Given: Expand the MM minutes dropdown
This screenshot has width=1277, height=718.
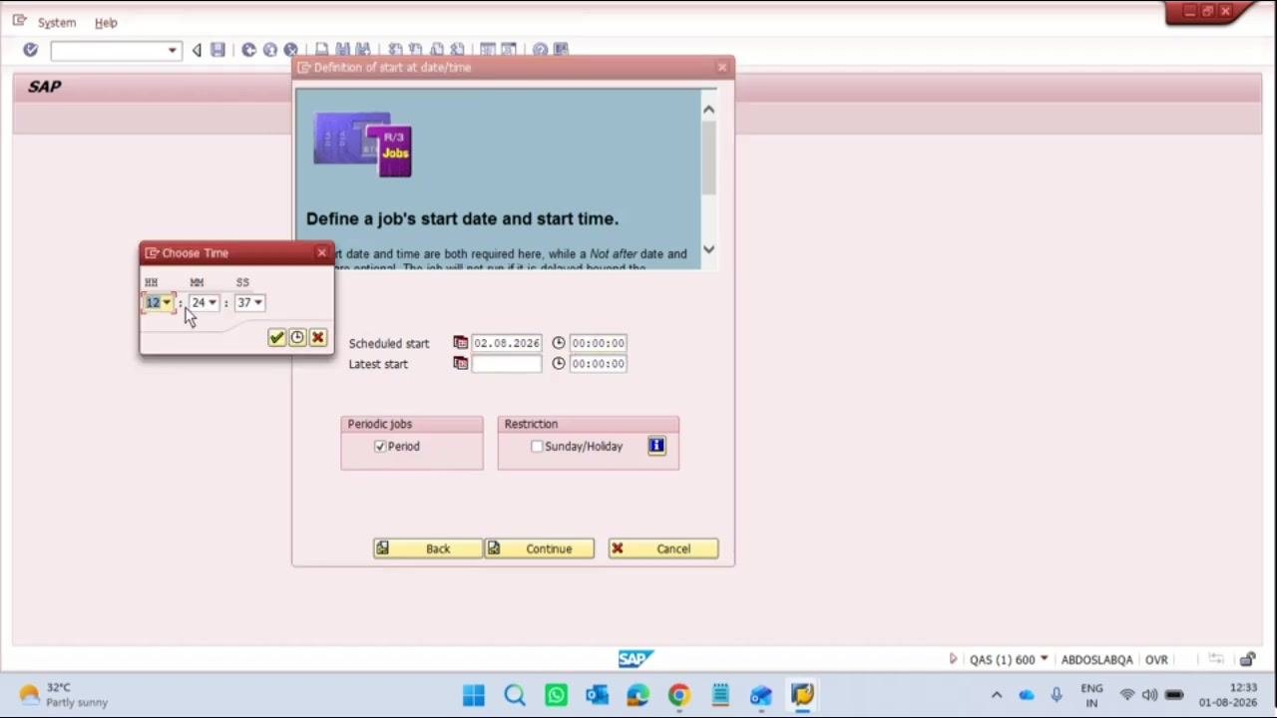Looking at the screenshot, I should point(213,303).
